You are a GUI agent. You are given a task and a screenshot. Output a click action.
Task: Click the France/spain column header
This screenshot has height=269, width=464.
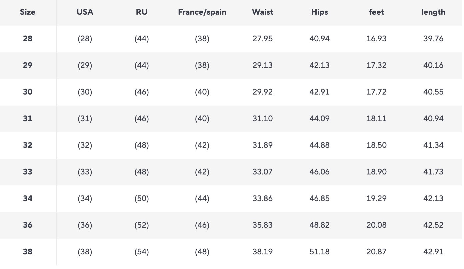pos(202,12)
